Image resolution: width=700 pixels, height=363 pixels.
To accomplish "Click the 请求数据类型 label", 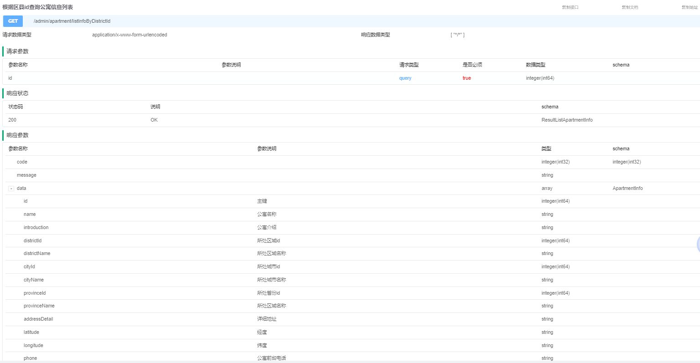I will [17, 35].
